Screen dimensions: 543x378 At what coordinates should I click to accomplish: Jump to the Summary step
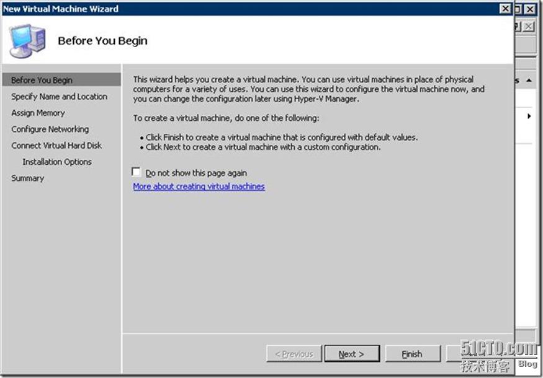point(28,178)
